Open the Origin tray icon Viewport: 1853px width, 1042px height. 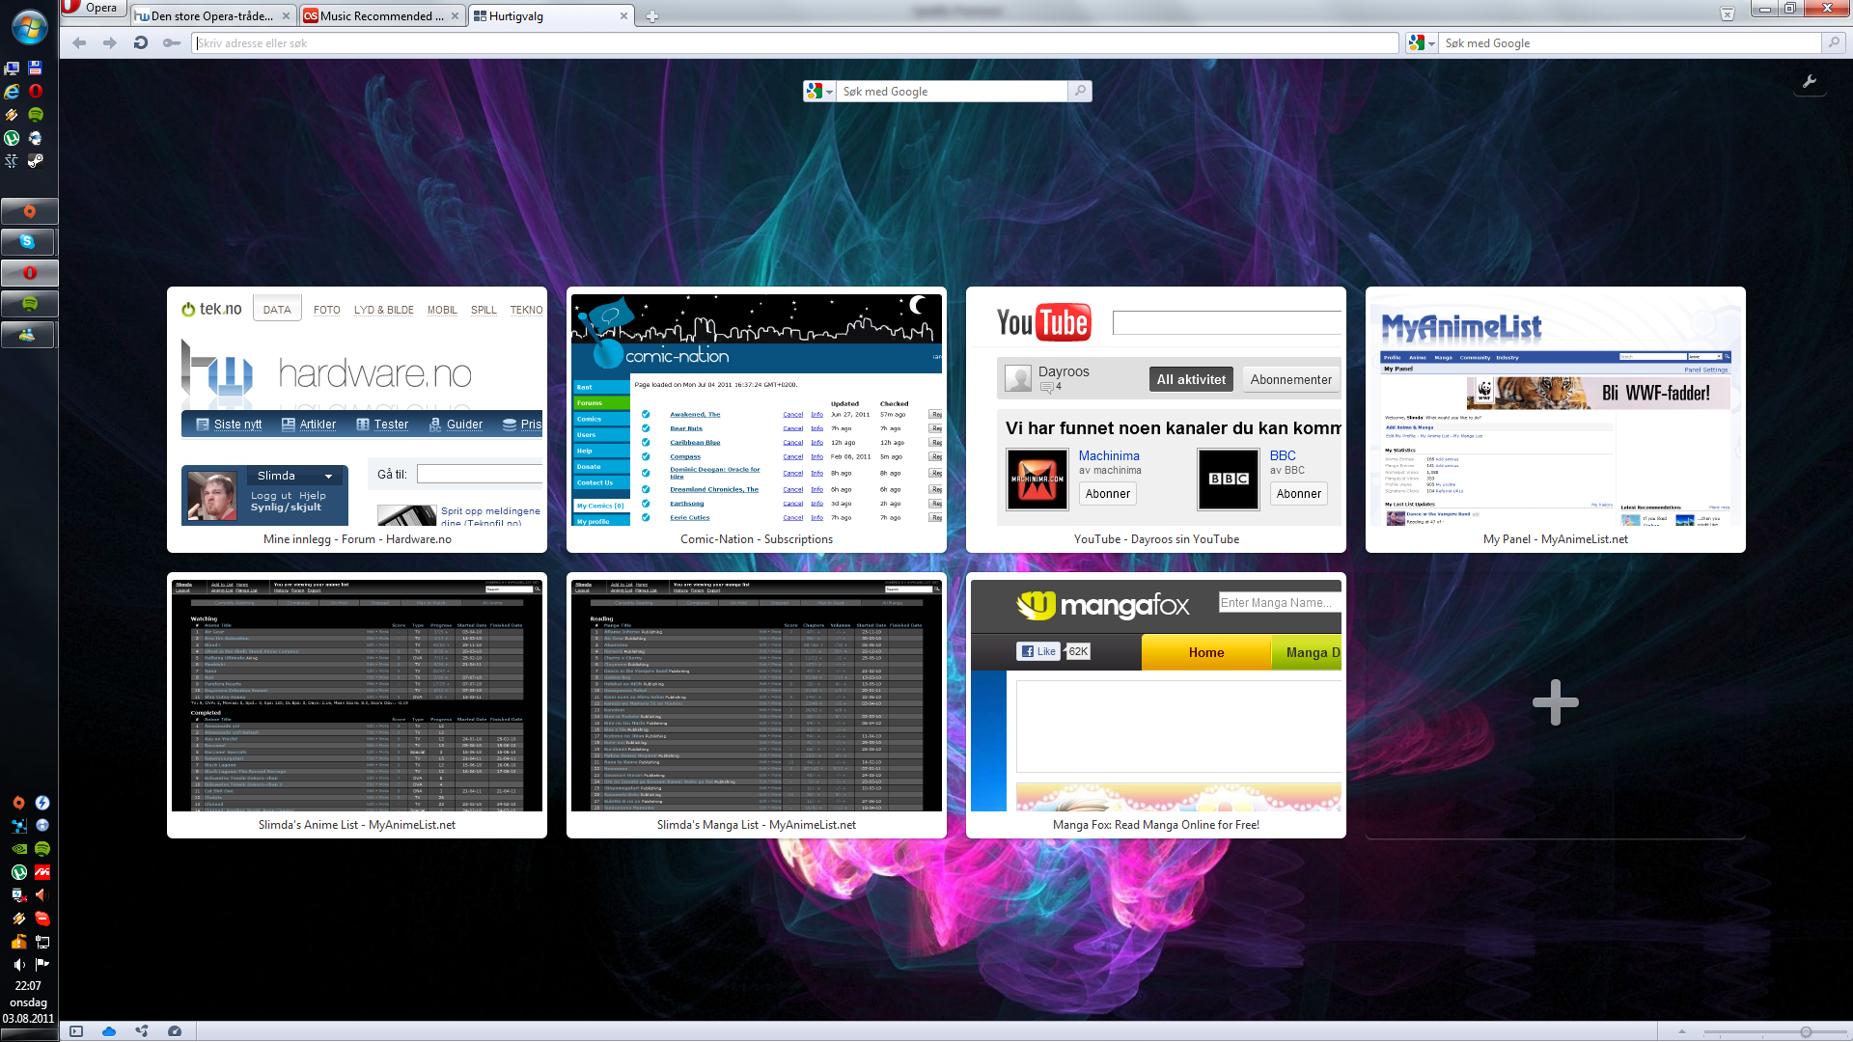point(18,803)
